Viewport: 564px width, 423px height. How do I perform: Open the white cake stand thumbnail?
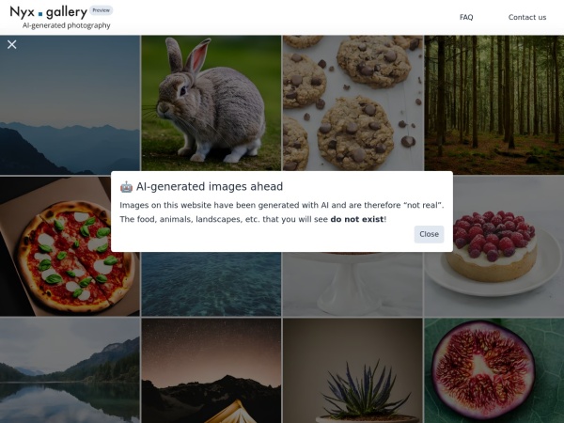click(x=352, y=284)
